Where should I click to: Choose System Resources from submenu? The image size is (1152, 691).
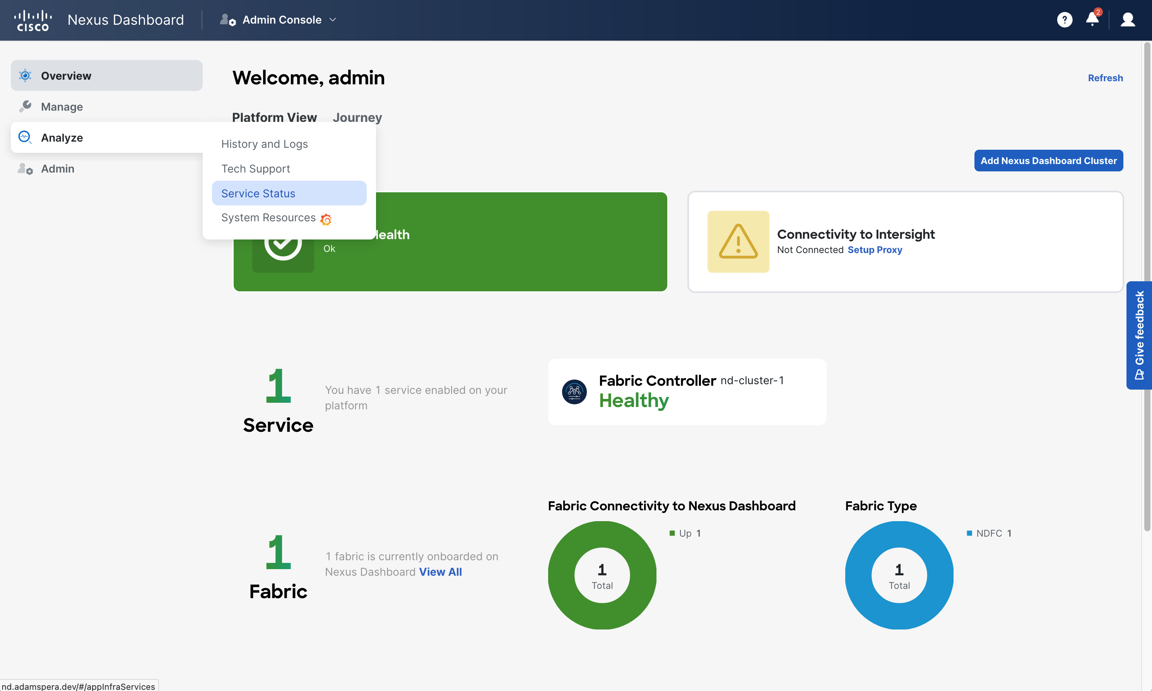point(289,217)
